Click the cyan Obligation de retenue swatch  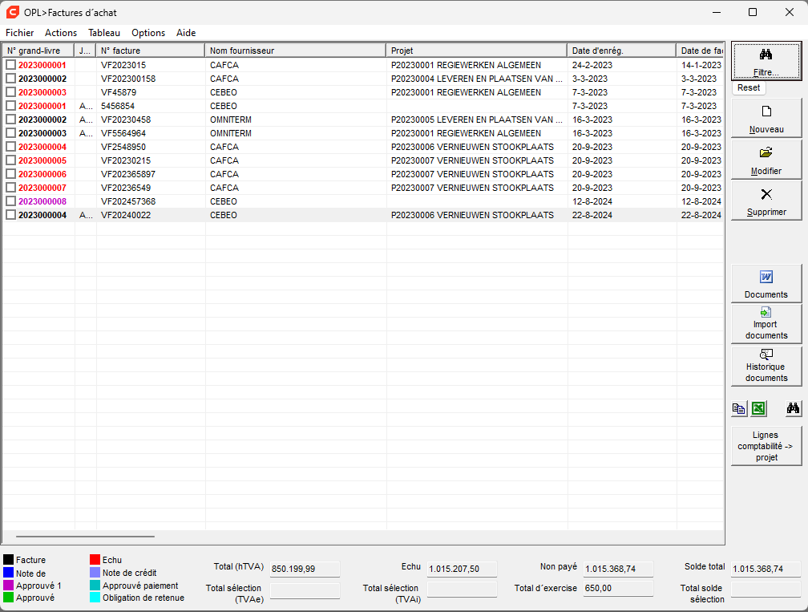click(x=95, y=598)
